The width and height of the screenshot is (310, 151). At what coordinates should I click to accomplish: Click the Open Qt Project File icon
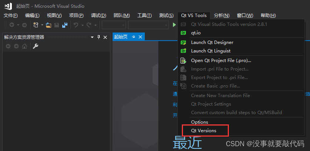coord(183,61)
